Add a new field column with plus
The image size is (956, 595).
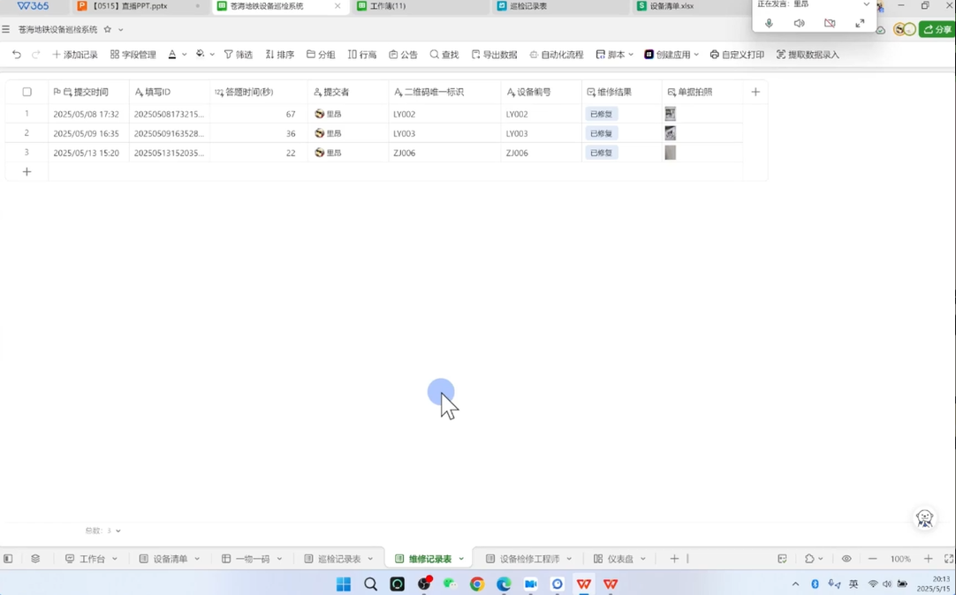point(755,92)
